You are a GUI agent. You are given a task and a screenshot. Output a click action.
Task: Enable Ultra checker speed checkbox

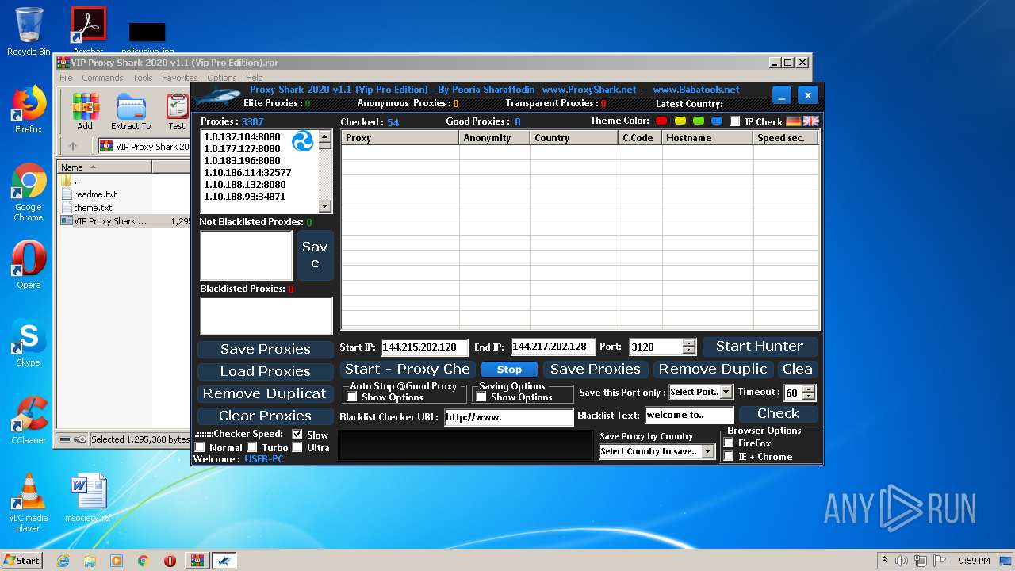point(297,448)
